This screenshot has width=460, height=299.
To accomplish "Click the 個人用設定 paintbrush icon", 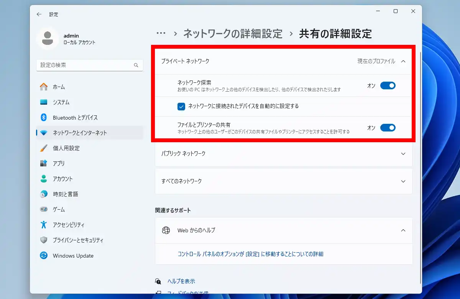I will tap(44, 148).
